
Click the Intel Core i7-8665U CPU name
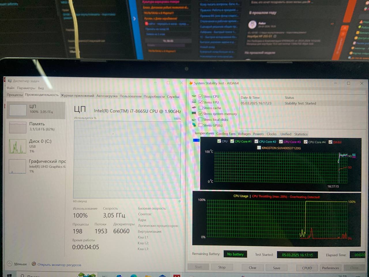pyautogui.click(x=138, y=111)
